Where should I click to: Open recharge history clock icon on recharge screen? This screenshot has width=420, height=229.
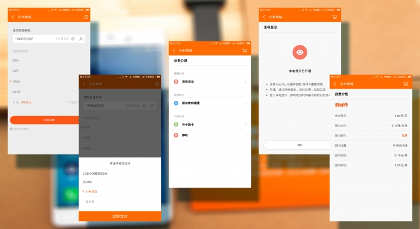pyautogui.click(x=86, y=17)
